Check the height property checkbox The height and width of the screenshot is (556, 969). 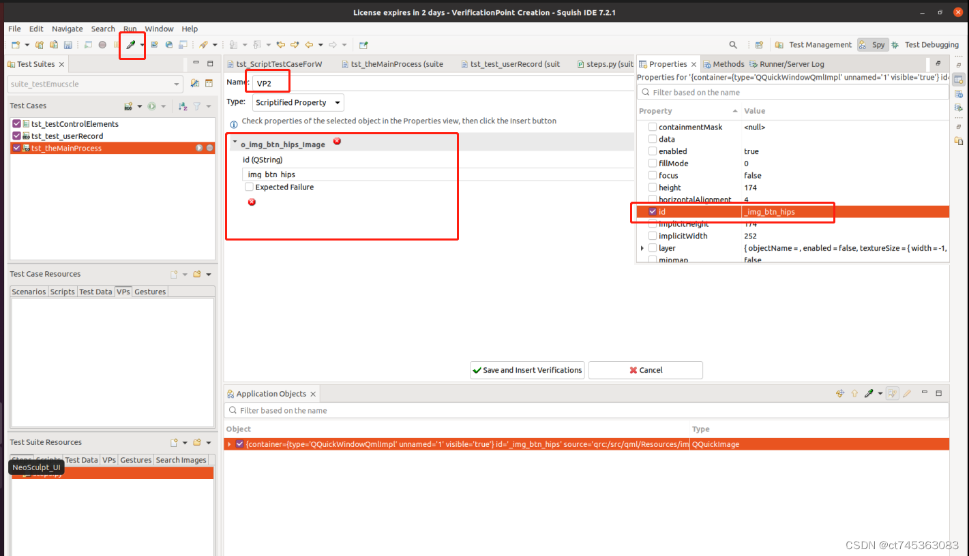click(653, 187)
